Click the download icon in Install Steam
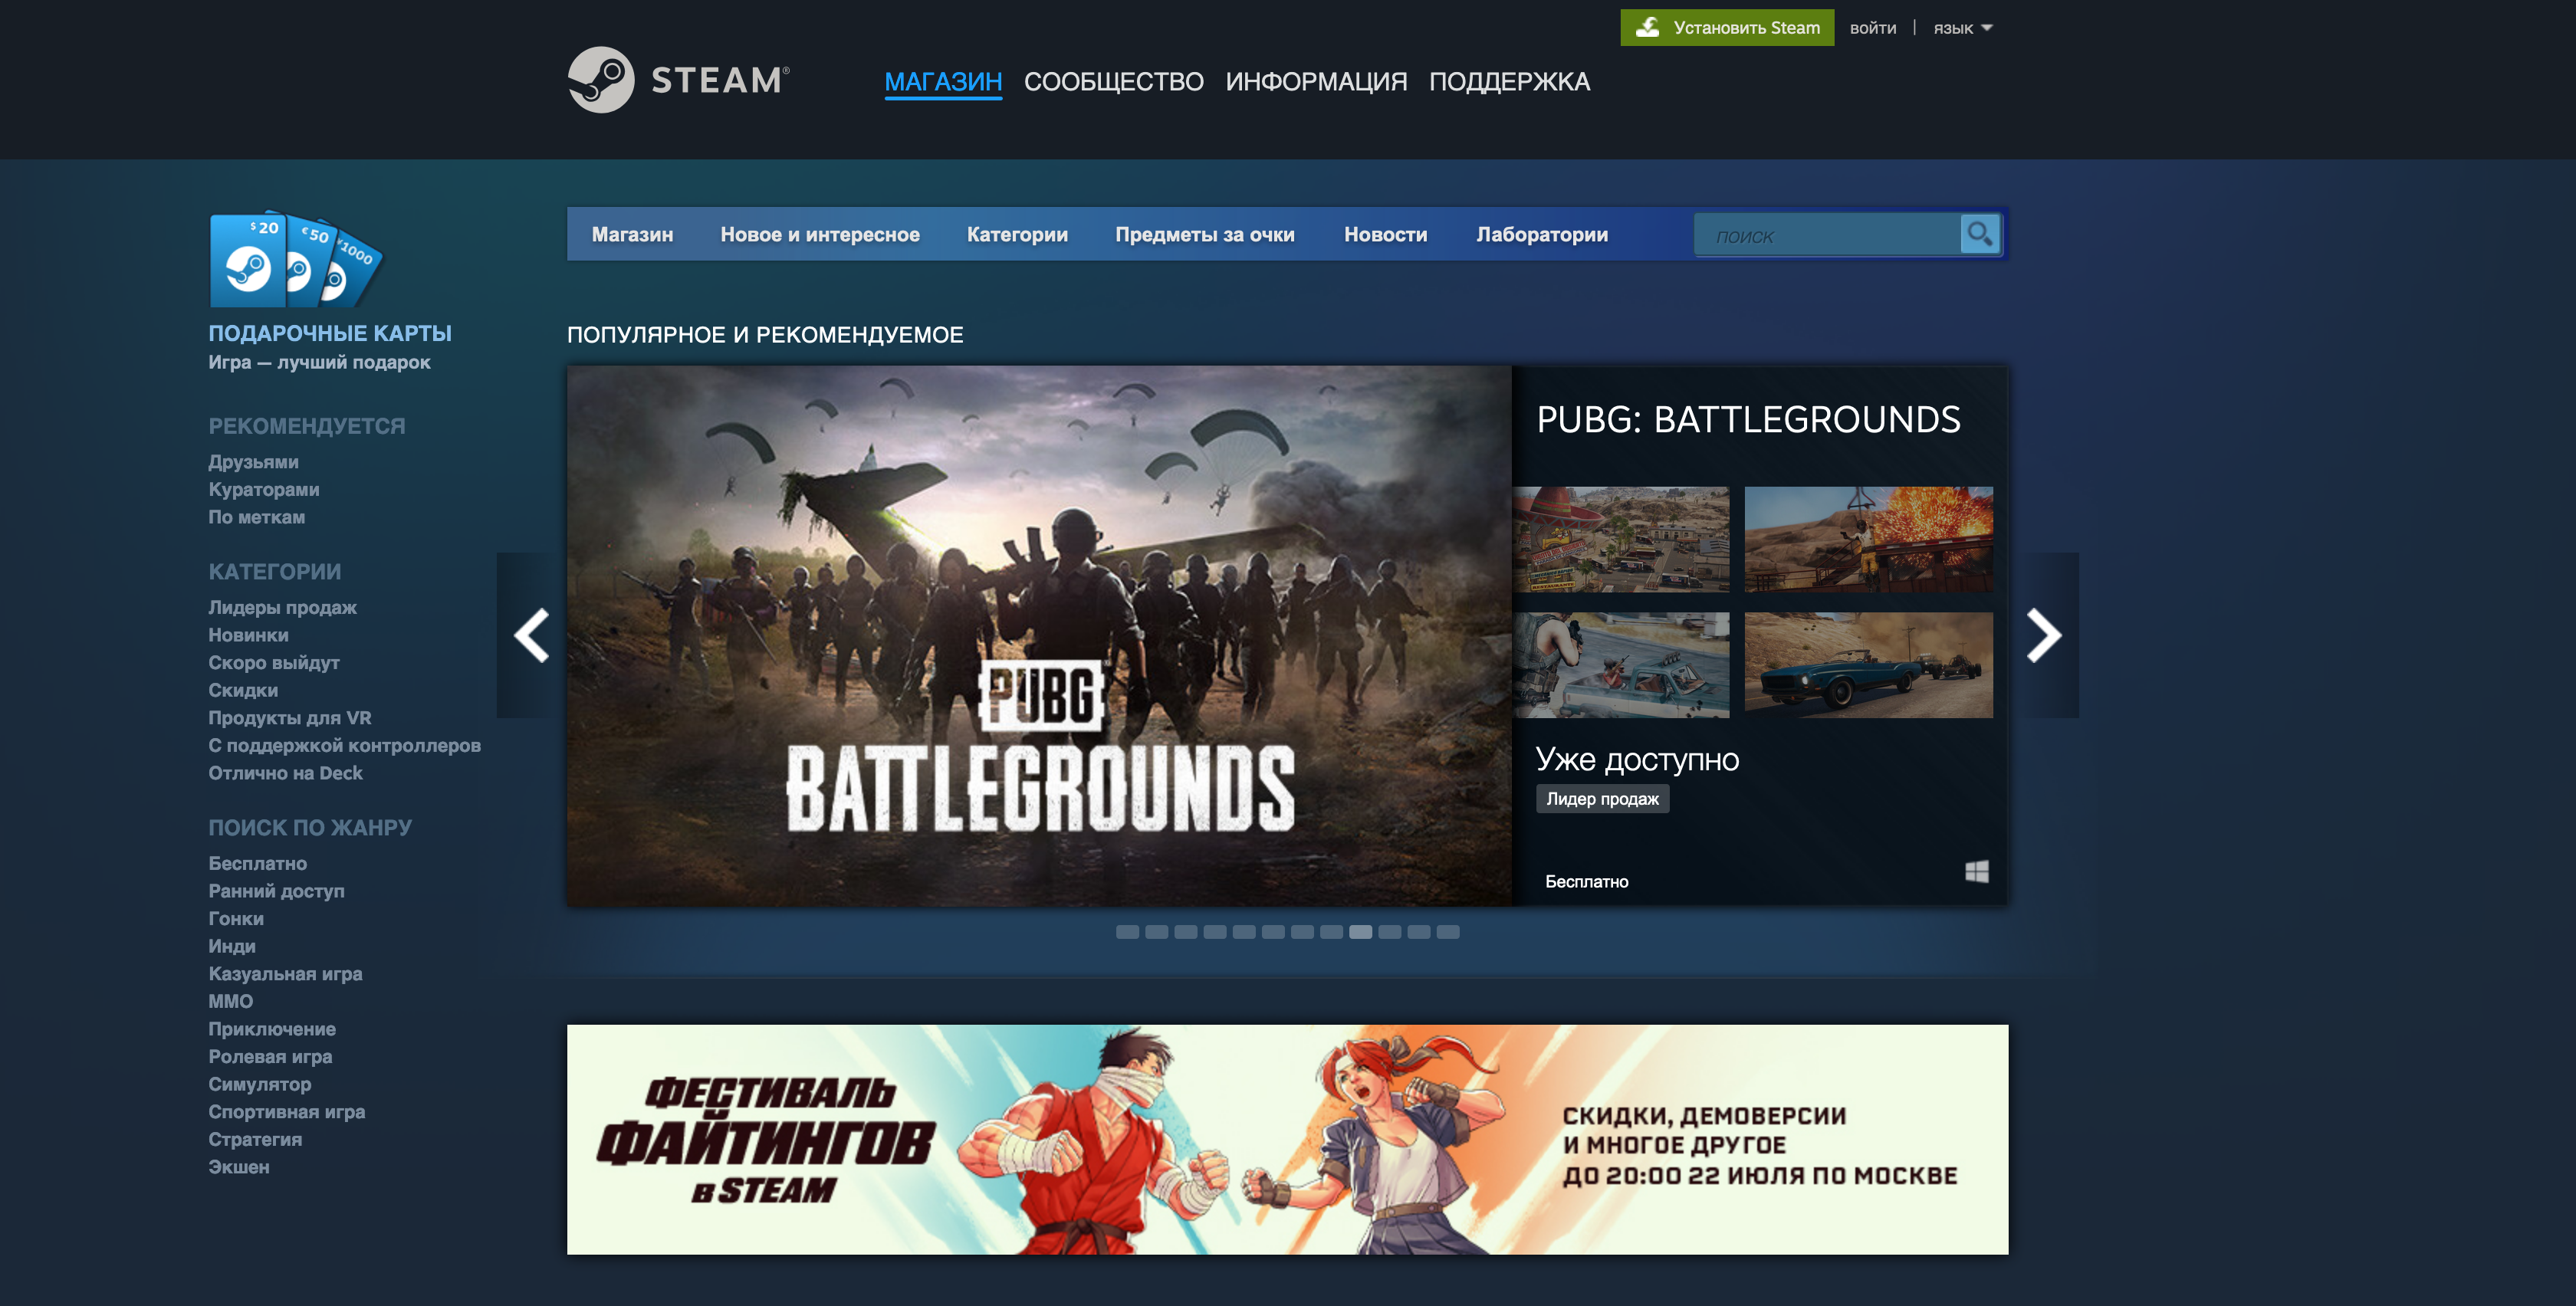The width and height of the screenshot is (2576, 1306). 1647,28
